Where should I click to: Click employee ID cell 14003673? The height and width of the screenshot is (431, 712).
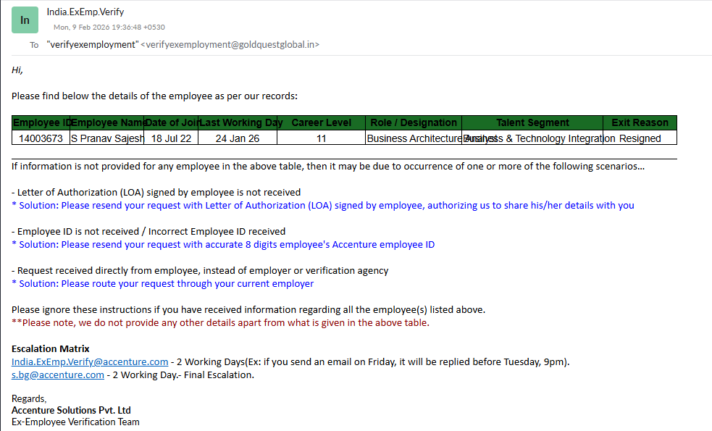tap(41, 138)
